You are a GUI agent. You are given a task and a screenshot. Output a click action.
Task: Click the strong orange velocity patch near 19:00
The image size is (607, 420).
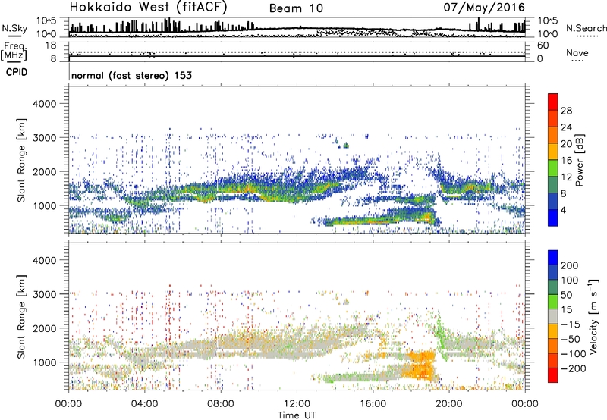pos(423,365)
